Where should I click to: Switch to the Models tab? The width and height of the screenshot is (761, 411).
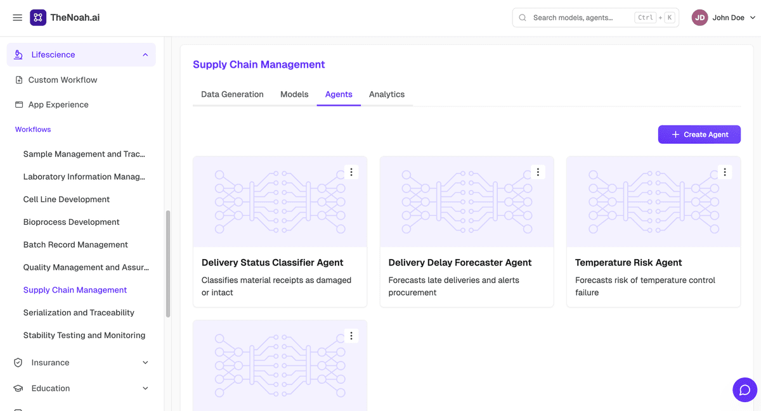(x=294, y=94)
